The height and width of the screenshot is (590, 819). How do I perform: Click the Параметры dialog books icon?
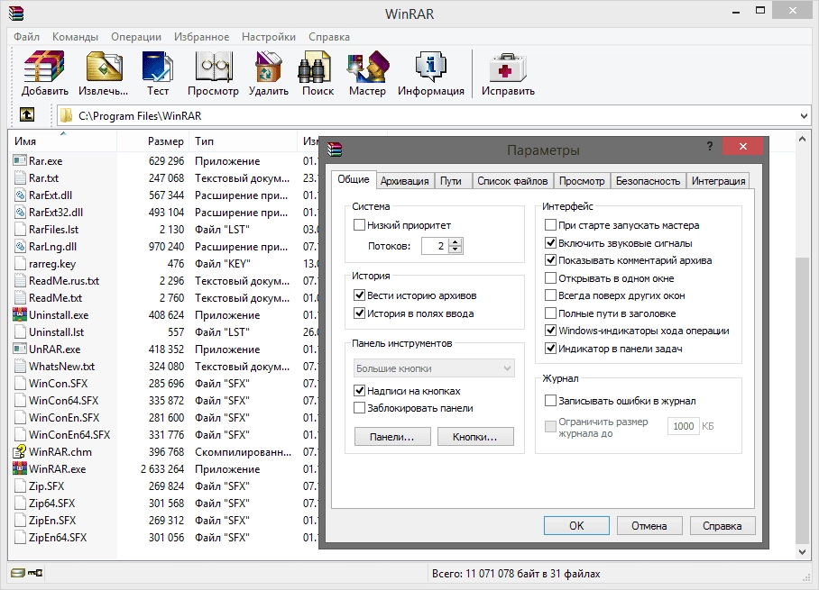tap(335, 150)
